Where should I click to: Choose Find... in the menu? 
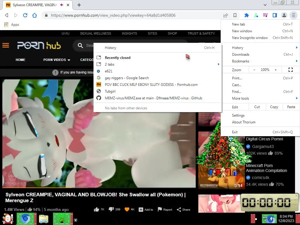(x=260, y=92)
